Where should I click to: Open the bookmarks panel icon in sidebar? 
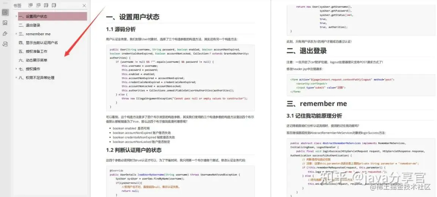[x=5, y=12]
